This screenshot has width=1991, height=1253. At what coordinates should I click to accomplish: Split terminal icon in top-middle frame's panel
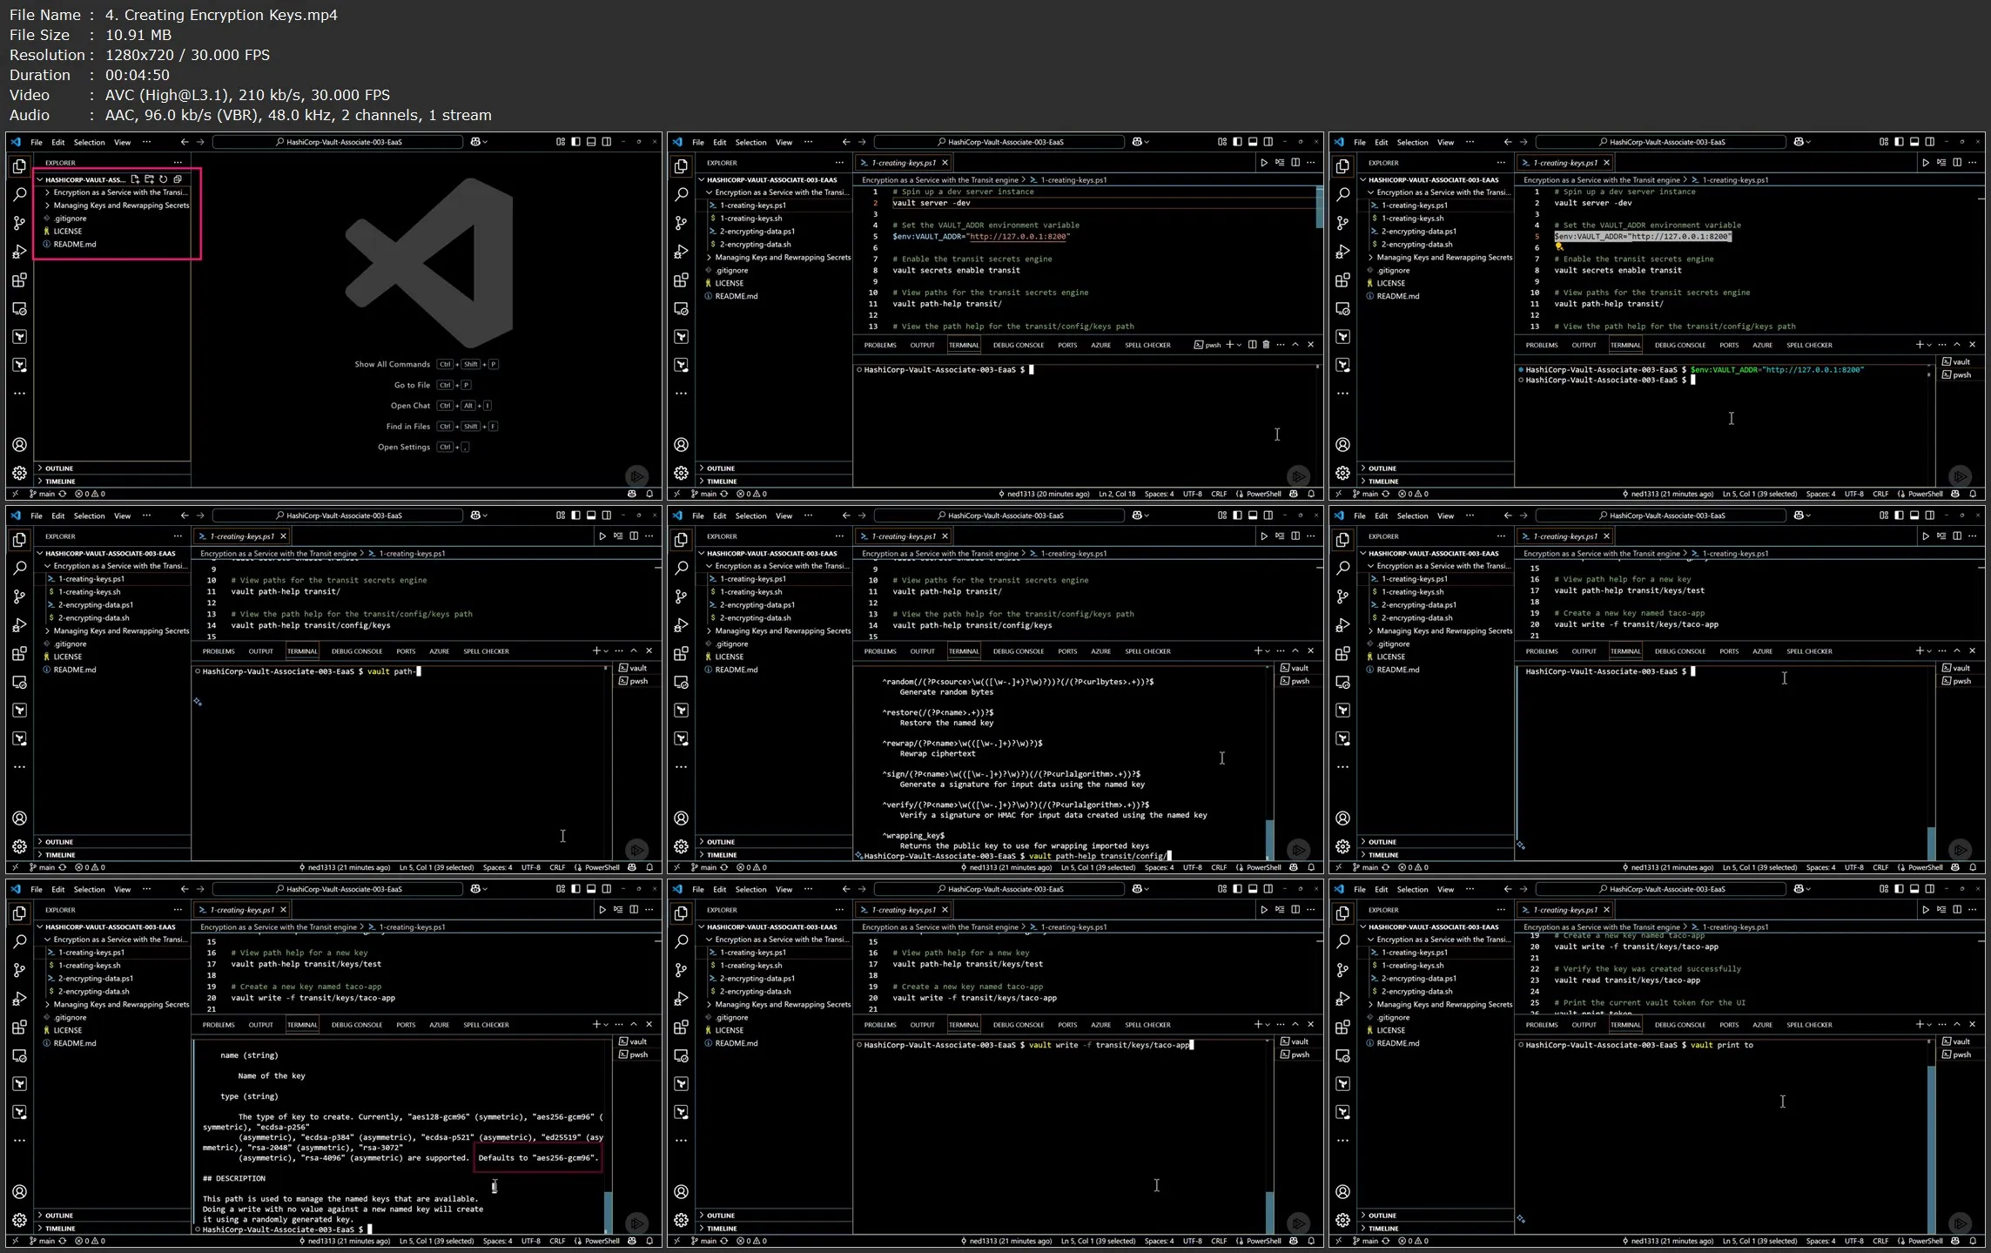[x=1252, y=345]
